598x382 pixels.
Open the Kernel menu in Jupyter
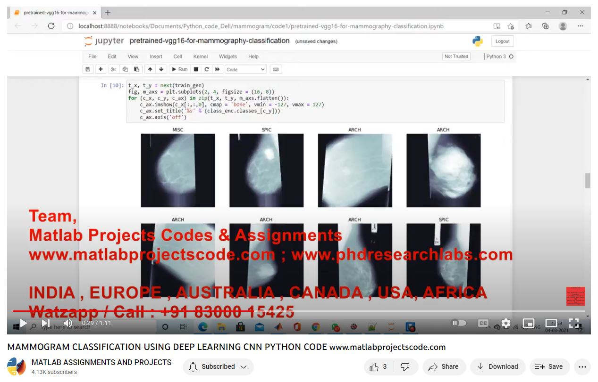point(200,57)
